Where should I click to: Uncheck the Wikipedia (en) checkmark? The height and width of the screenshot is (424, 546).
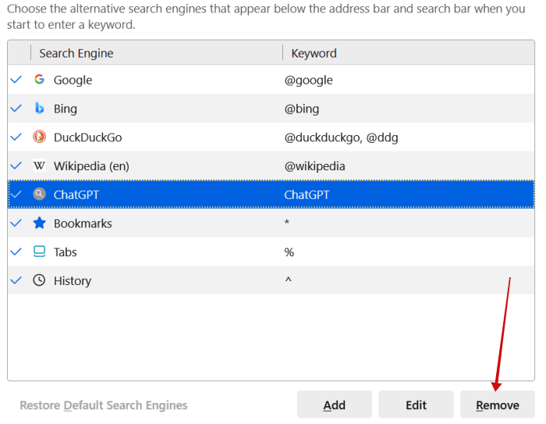16,166
